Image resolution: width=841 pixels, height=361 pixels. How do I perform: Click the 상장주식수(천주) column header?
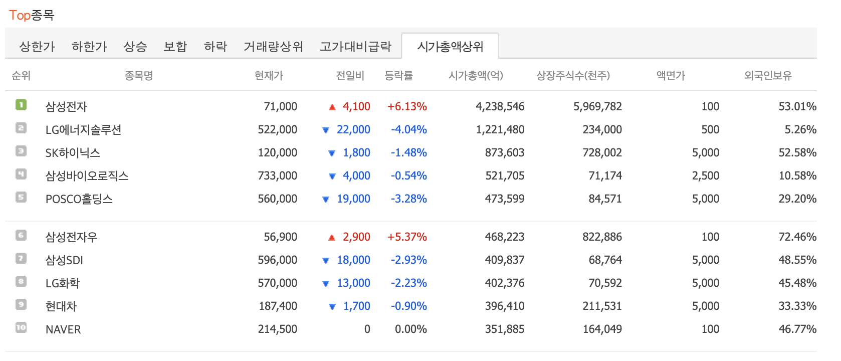573,76
